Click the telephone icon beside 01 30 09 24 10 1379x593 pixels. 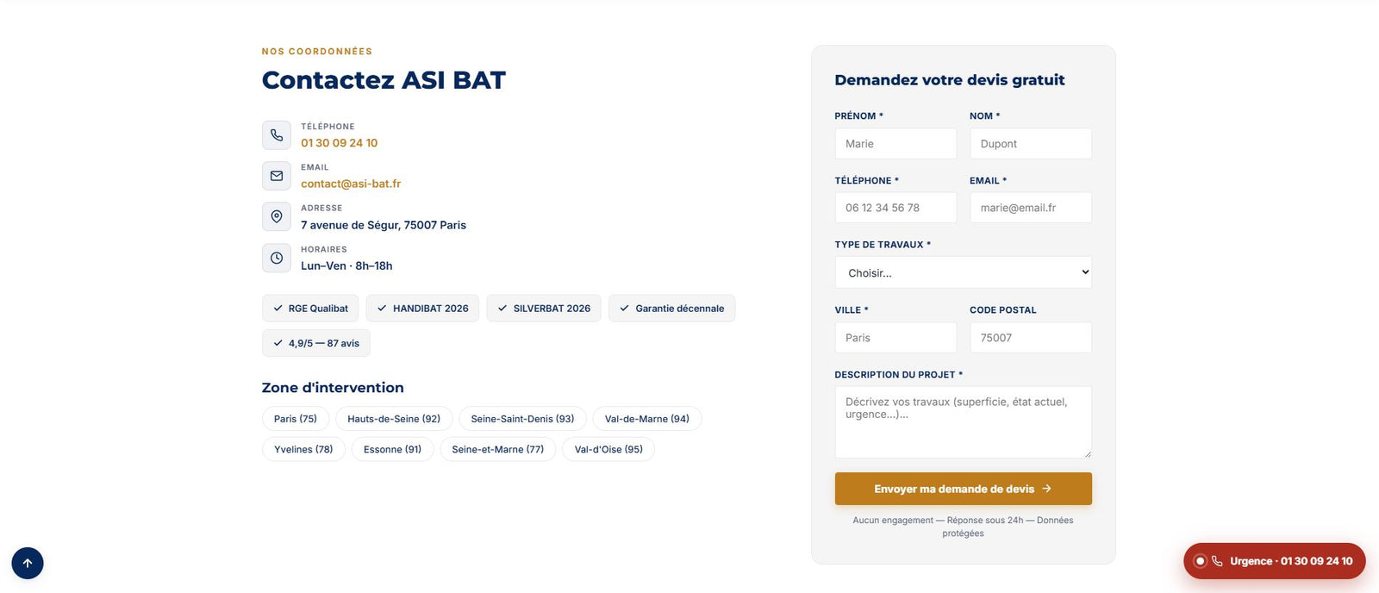(277, 135)
